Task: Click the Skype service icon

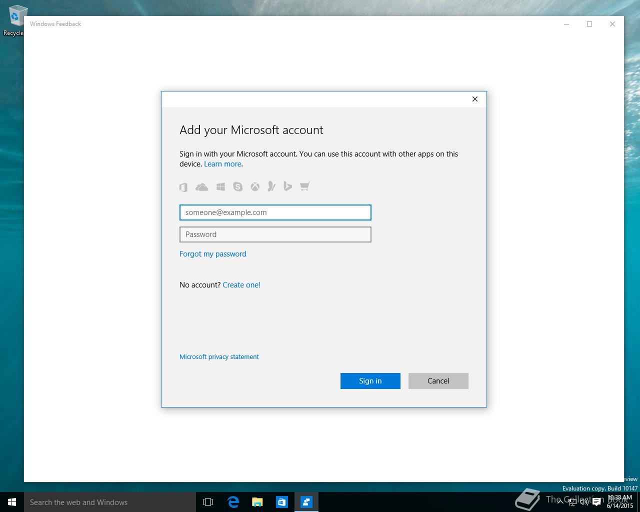Action: click(238, 187)
